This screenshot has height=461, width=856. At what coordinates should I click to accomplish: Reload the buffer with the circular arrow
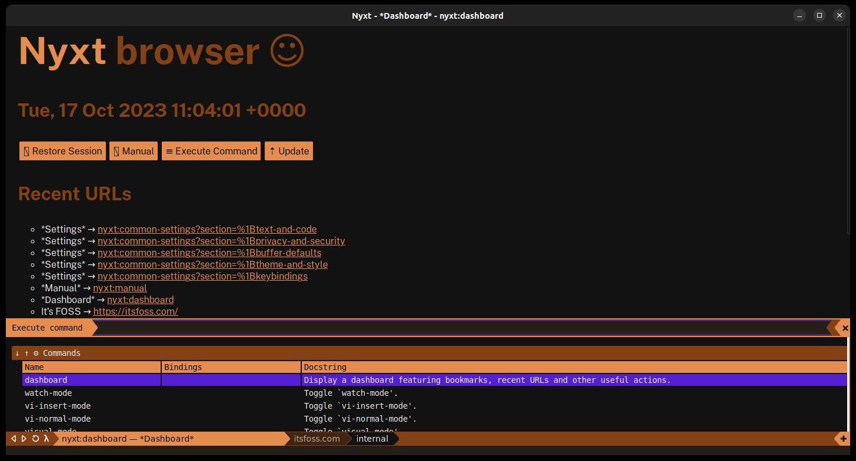(x=35, y=439)
